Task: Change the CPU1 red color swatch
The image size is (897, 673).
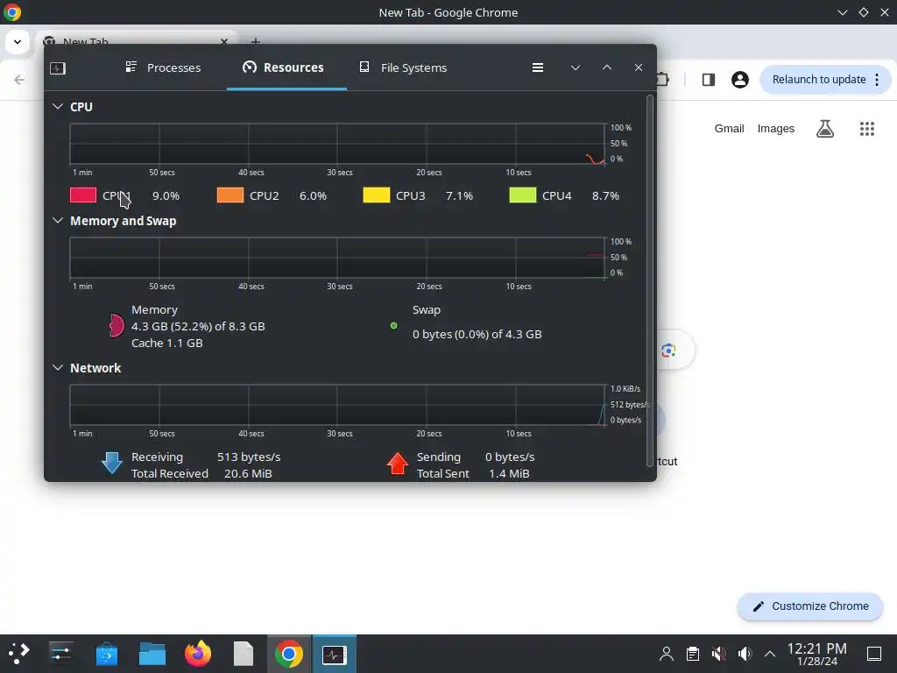Action: (x=83, y=195)
